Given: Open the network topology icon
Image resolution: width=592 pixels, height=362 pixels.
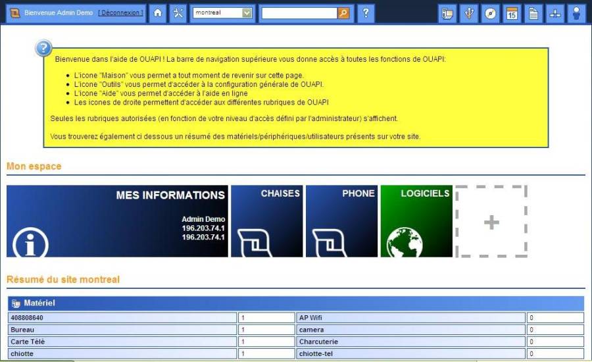Looking at the screenshot, I should (x=555, y=14).
